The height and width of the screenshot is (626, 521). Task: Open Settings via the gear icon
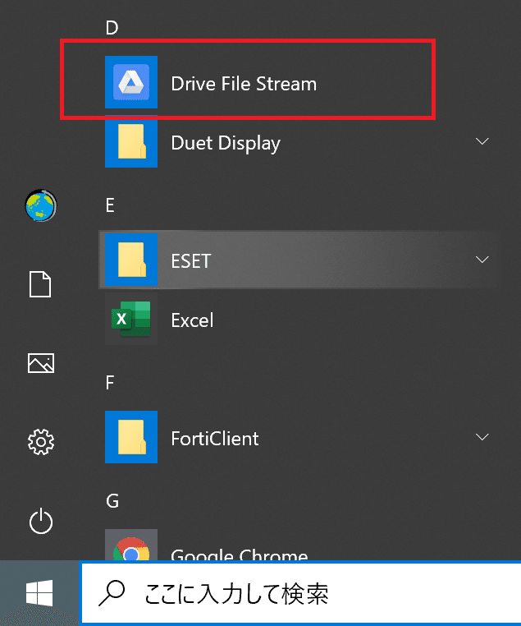tap(41, 442)
